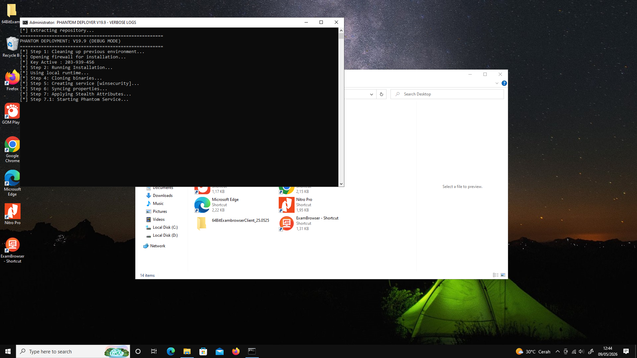
Task: Open the clock and date flyout
Action: 608,351
